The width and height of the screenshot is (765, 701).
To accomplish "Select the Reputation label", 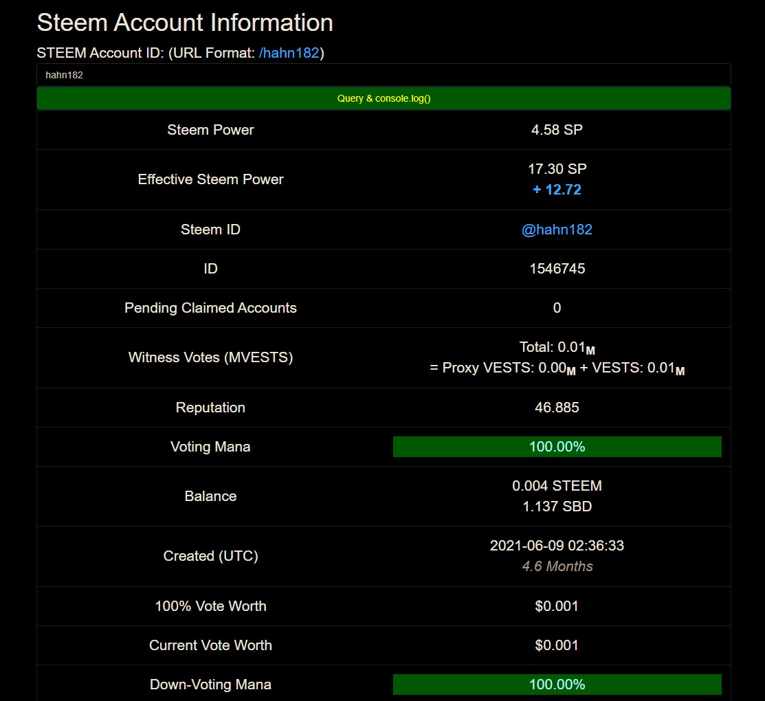I will click(x=210, y=408).
